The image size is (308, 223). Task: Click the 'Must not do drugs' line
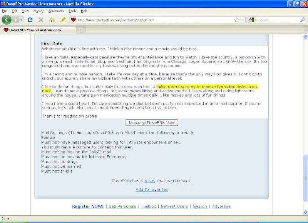(x=59, y=161)
